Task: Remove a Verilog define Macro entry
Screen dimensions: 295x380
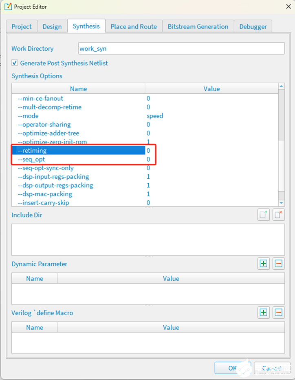Action: tap(278, 313)
